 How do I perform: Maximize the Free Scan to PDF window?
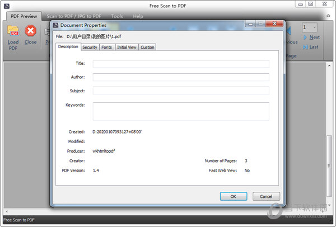(x=310, y=4)
